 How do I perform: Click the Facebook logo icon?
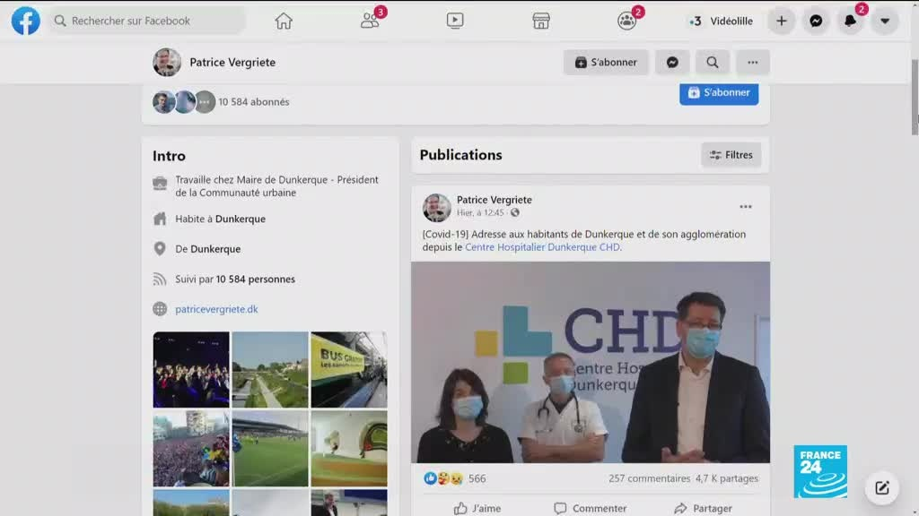pos(25,21)
